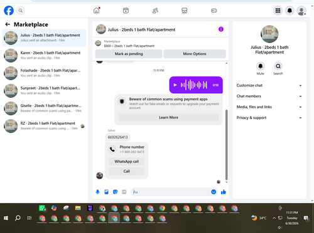Screen dimensions: 314x233
Task: Click Learn More on scam warning
Action: [168, 117]
